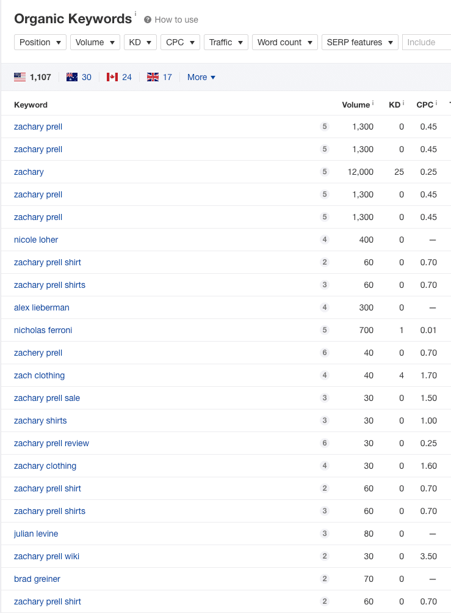Screen dimensions: 451x613
Task: Open SERP features badge for nicole loher
Action: click(325, 239)
